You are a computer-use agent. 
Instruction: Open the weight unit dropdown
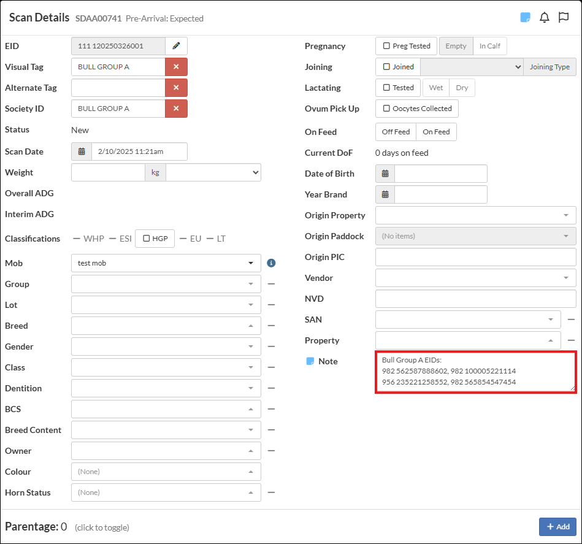(x=213, y=172)
